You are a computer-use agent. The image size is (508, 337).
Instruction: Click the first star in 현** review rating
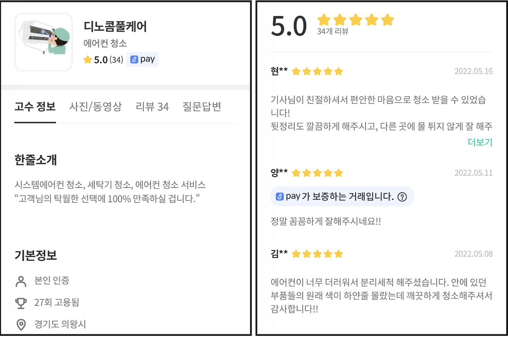(x=296, y=71)
